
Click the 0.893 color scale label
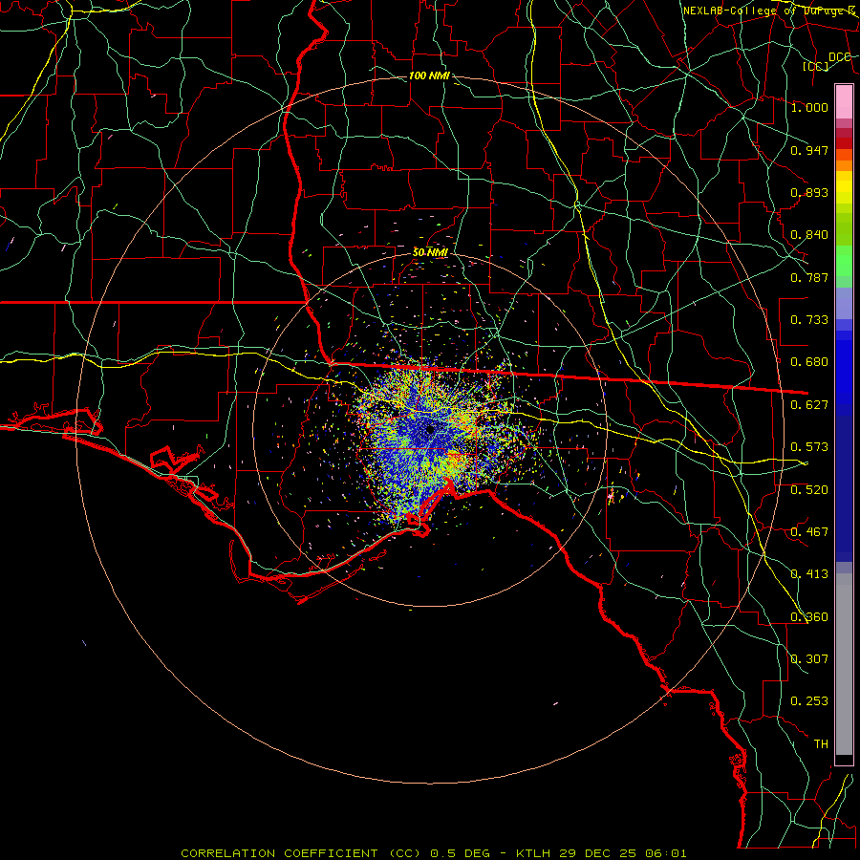coord(809,192)
